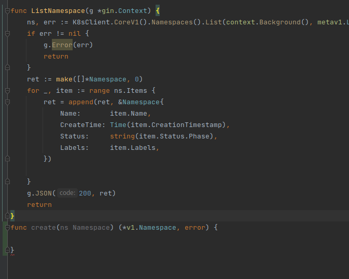The height and width of the screenshot is (279, 349).
Task: Click the 'string' type conversion keyword
Action: tap(122, 136)
